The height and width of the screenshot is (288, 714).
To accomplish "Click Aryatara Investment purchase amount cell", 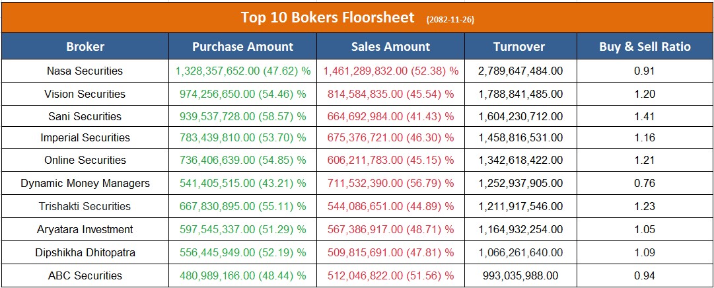I will 242,229.
